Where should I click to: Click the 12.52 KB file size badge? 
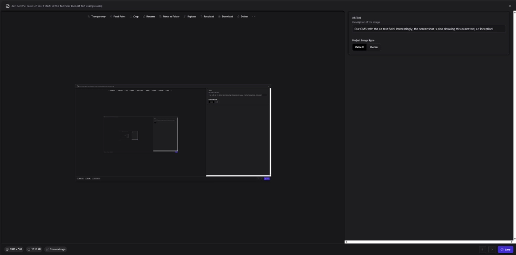click(x=34, y=249)
